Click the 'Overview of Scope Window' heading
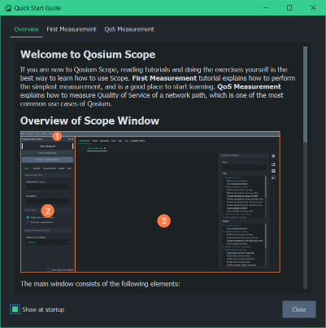Screen dimensions: 326x328 click(x=89, y=120)
